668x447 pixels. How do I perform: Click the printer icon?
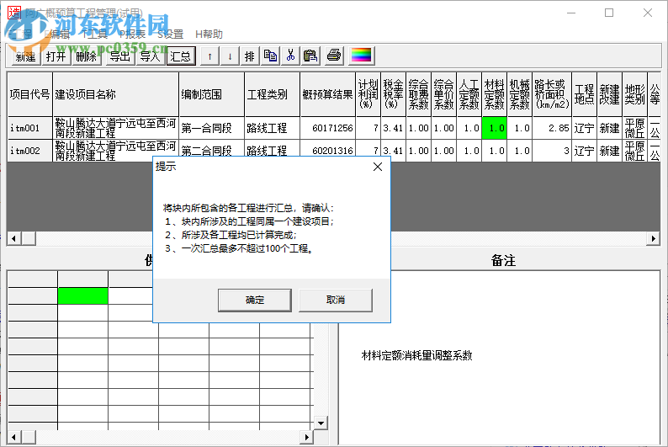[x=334, y=56]
